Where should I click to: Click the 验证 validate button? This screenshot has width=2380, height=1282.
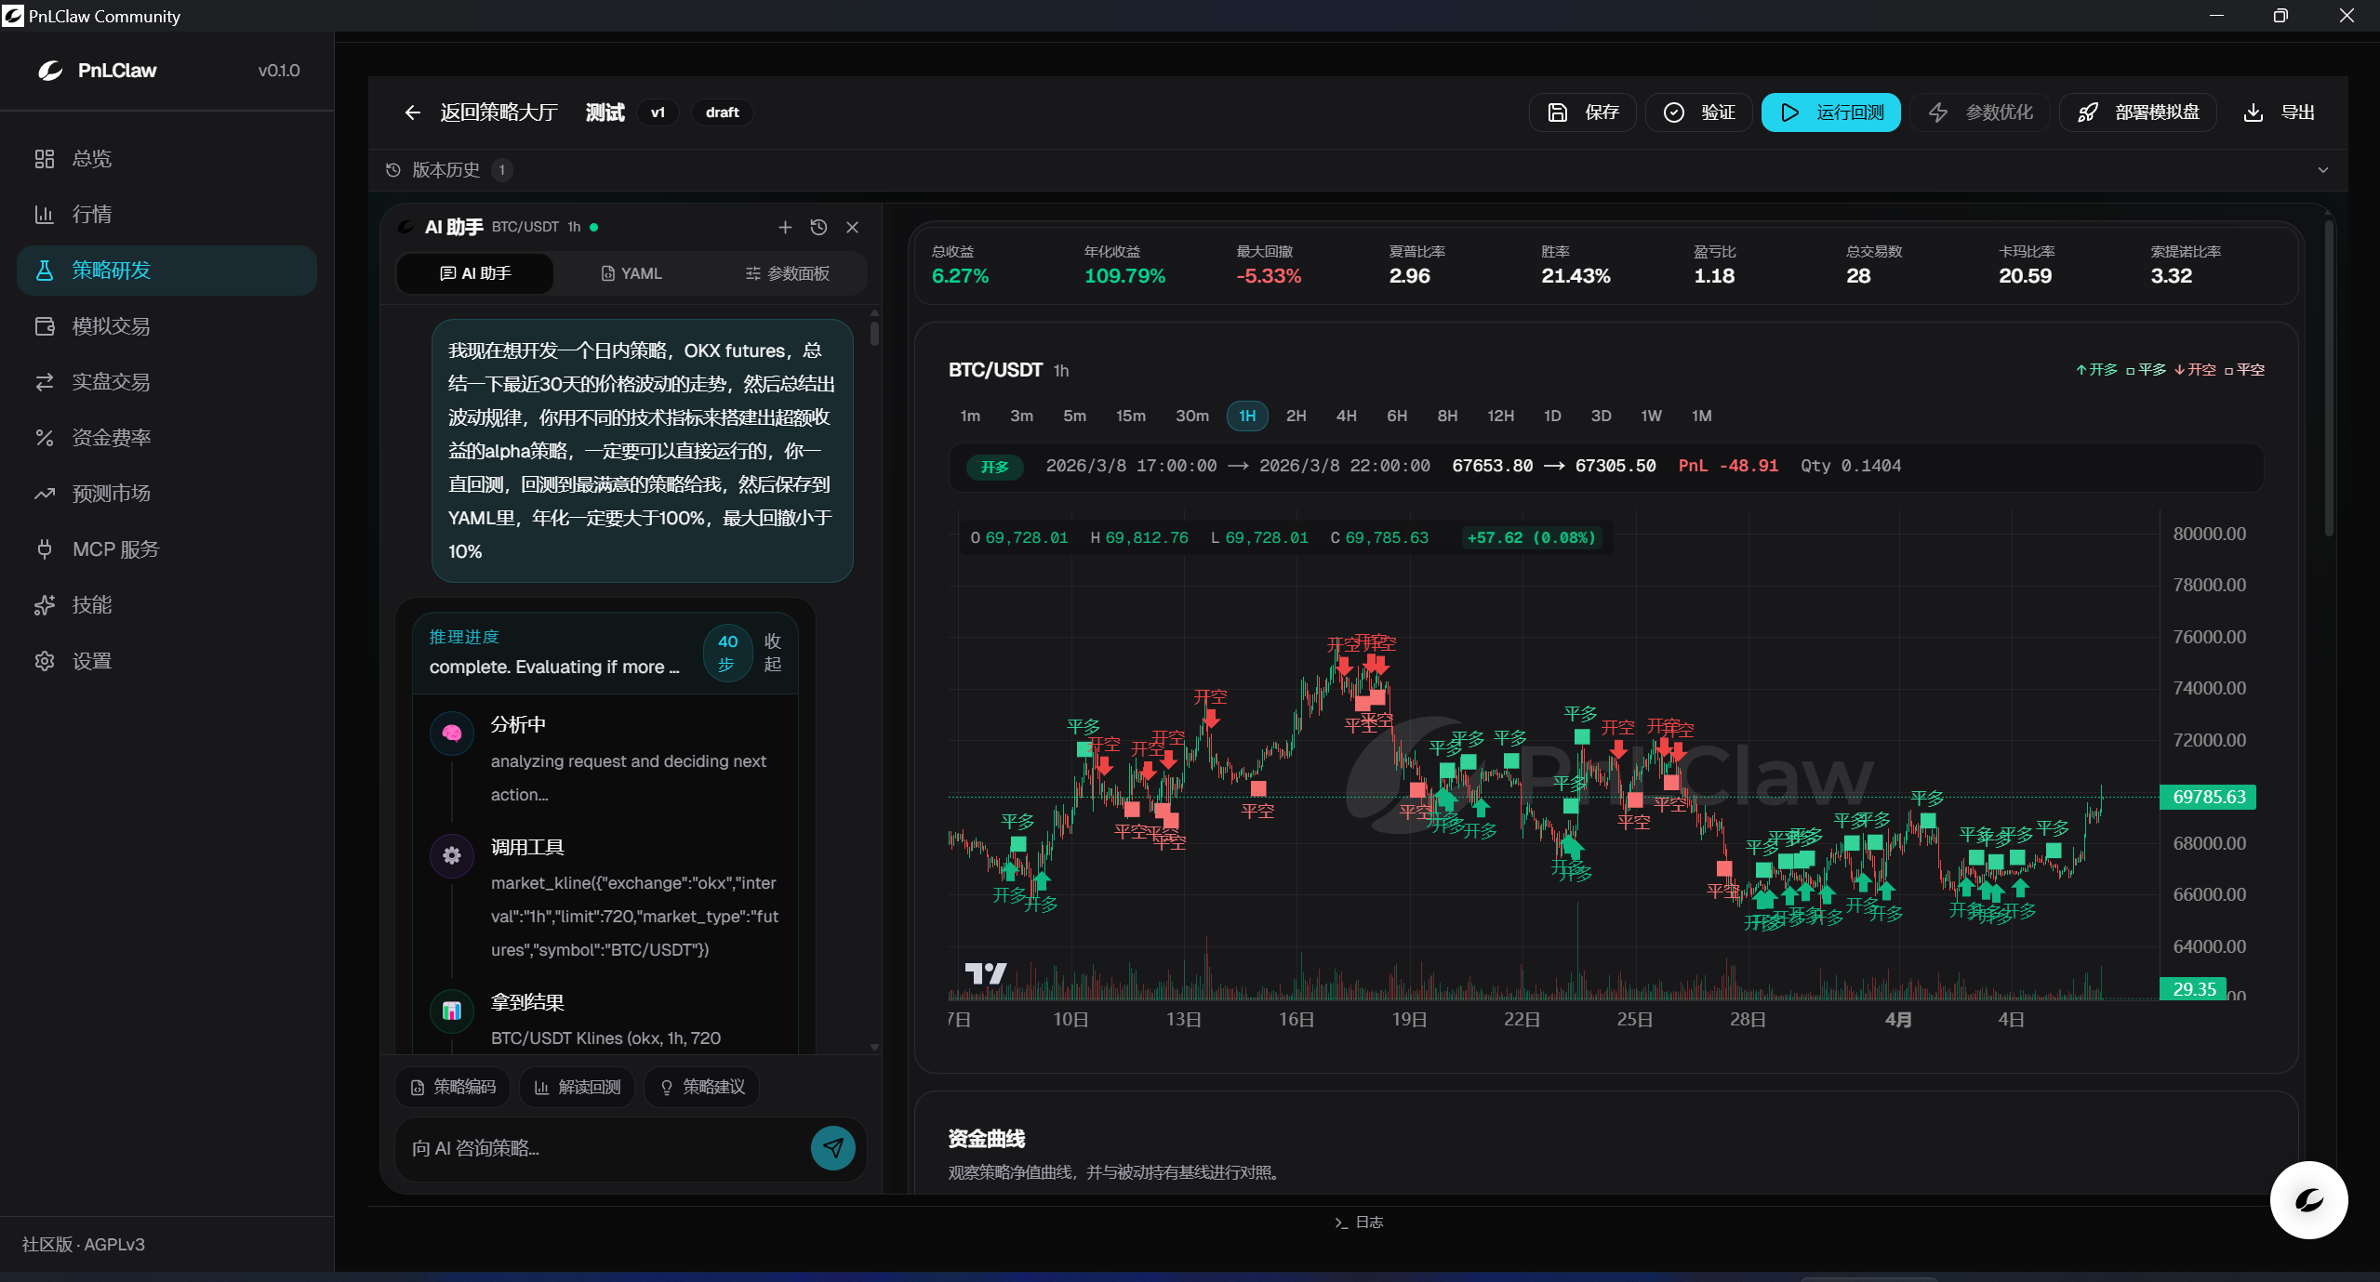click(1699, 112)
